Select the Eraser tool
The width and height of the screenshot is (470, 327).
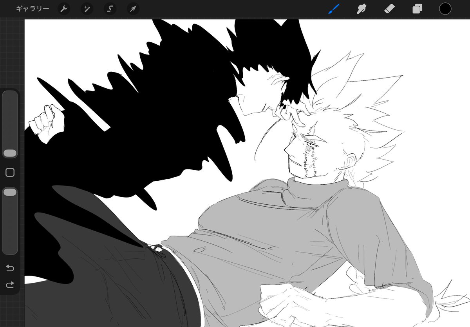pos(390,9)
